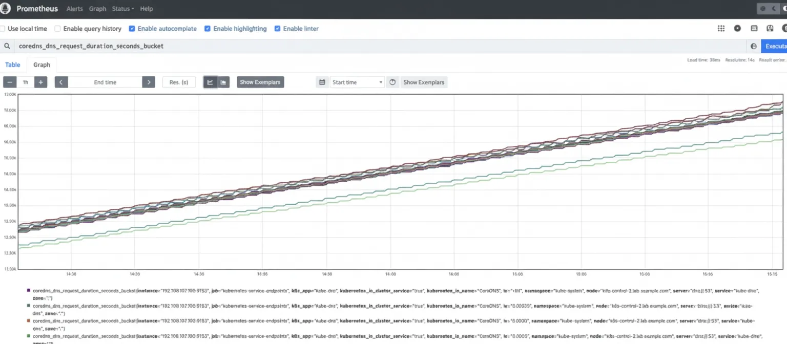Click the circular disc icon in the top-right row

737,29
